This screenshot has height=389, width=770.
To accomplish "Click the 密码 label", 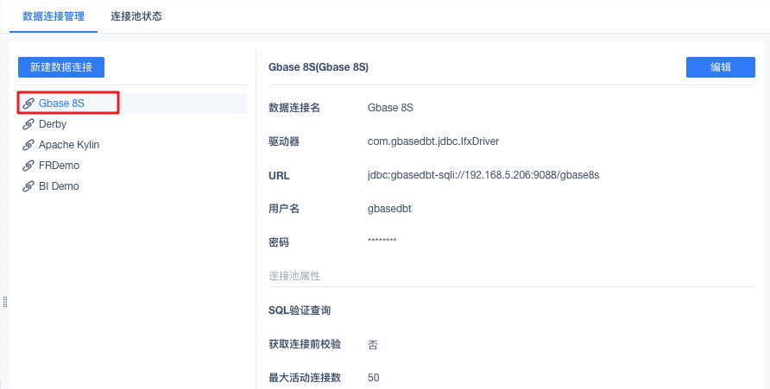I will (279, 242).
